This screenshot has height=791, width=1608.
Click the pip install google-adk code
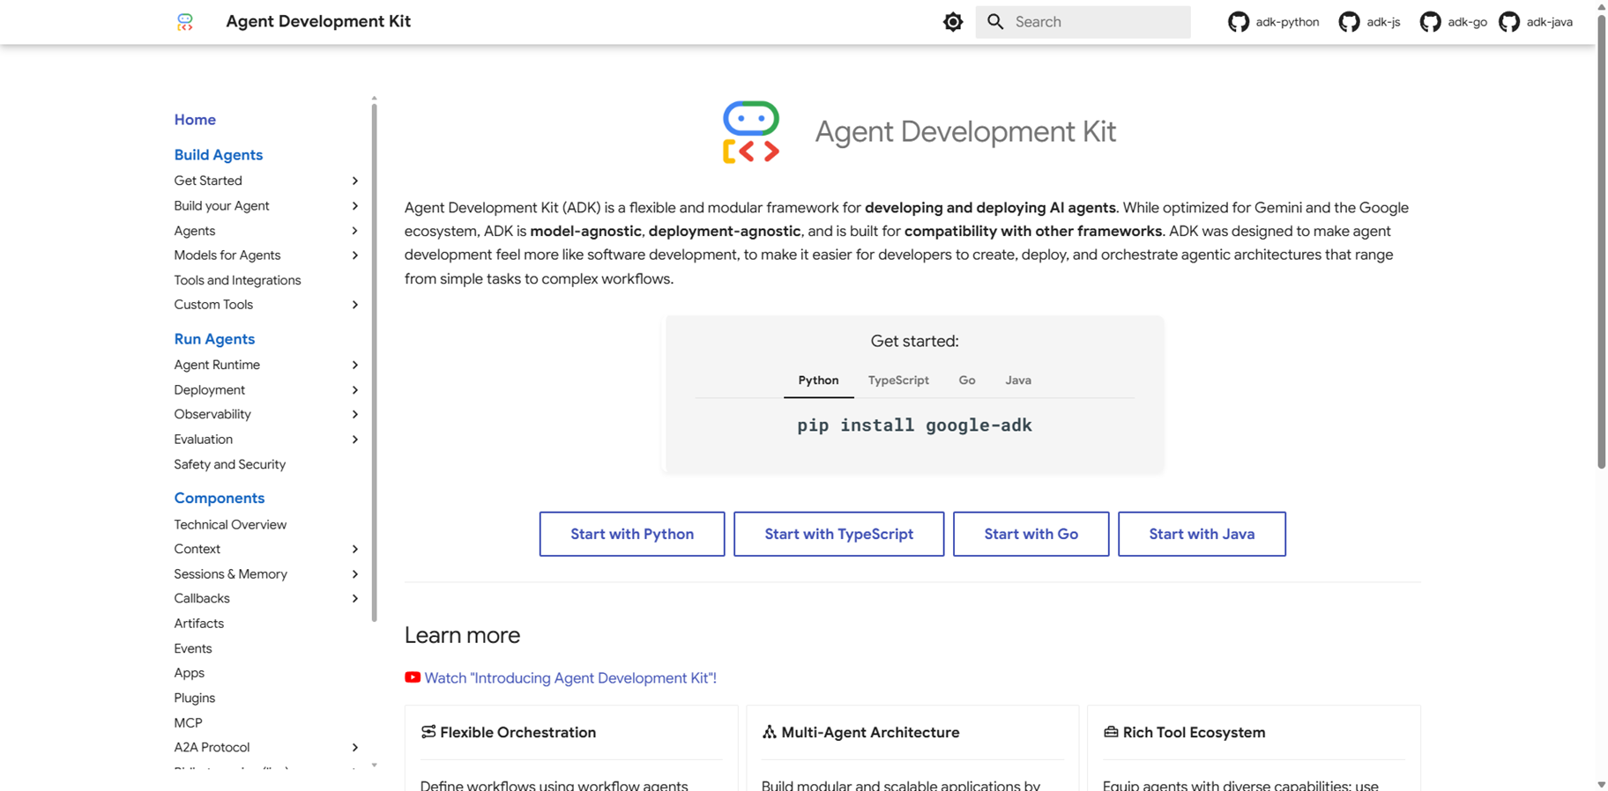tap(914, 425)
